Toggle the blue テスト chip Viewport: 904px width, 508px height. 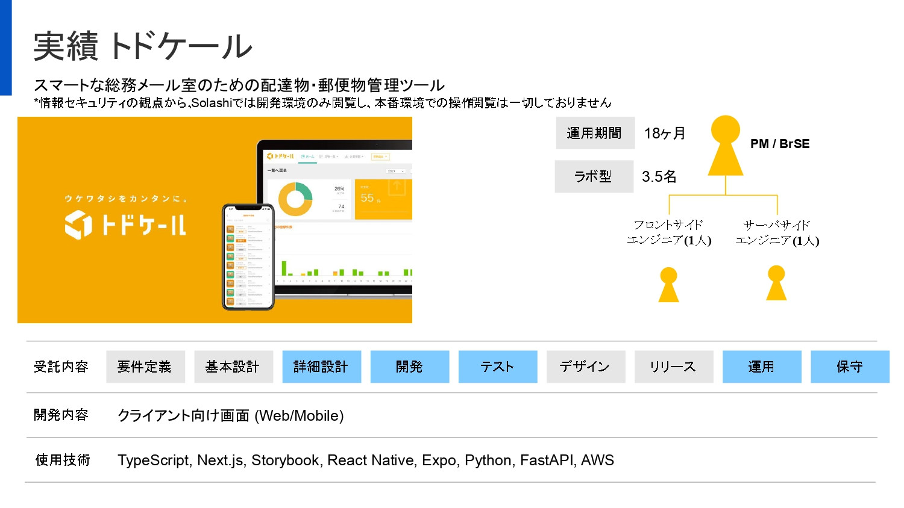pos(498,367)
